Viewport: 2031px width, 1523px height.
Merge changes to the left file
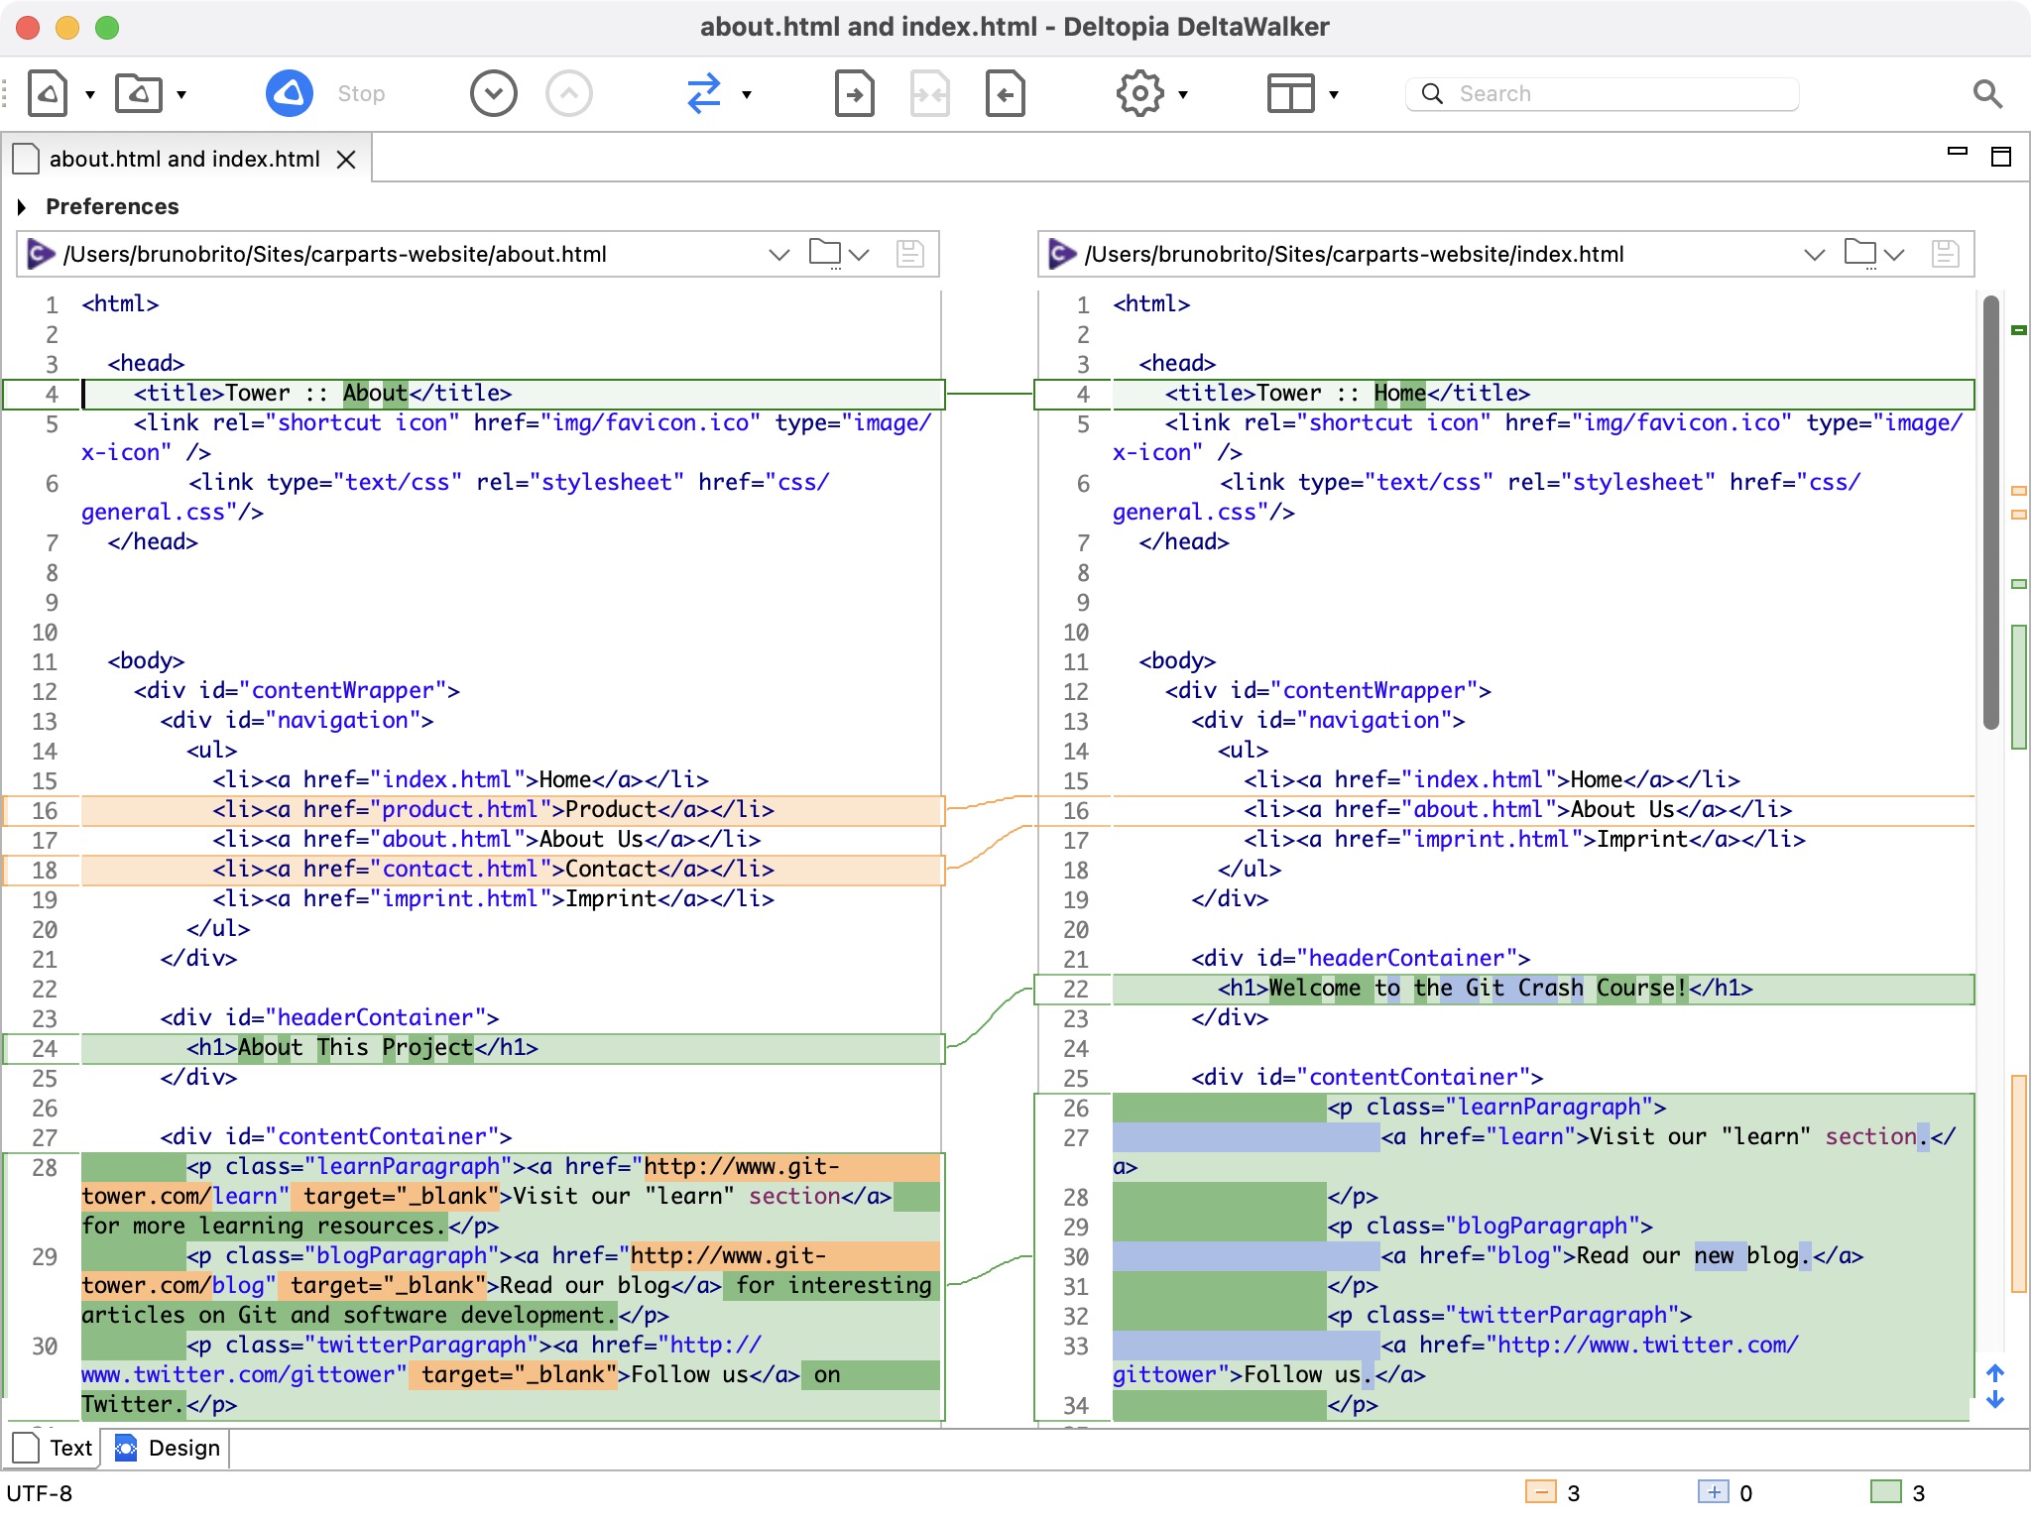[x=1005, y=93]
